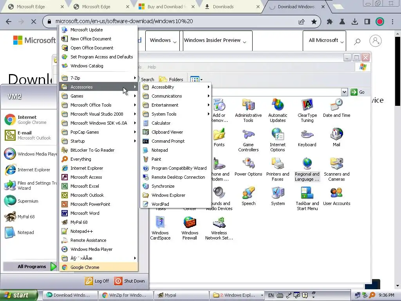Click the search icon on Microsoft site

pyautogui.click(x=357, y=41)
